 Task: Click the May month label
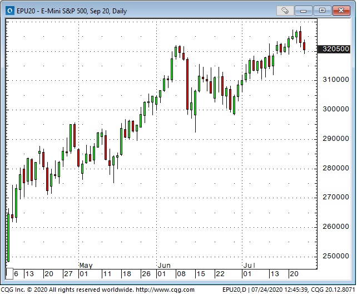click(x=86, y=266)
